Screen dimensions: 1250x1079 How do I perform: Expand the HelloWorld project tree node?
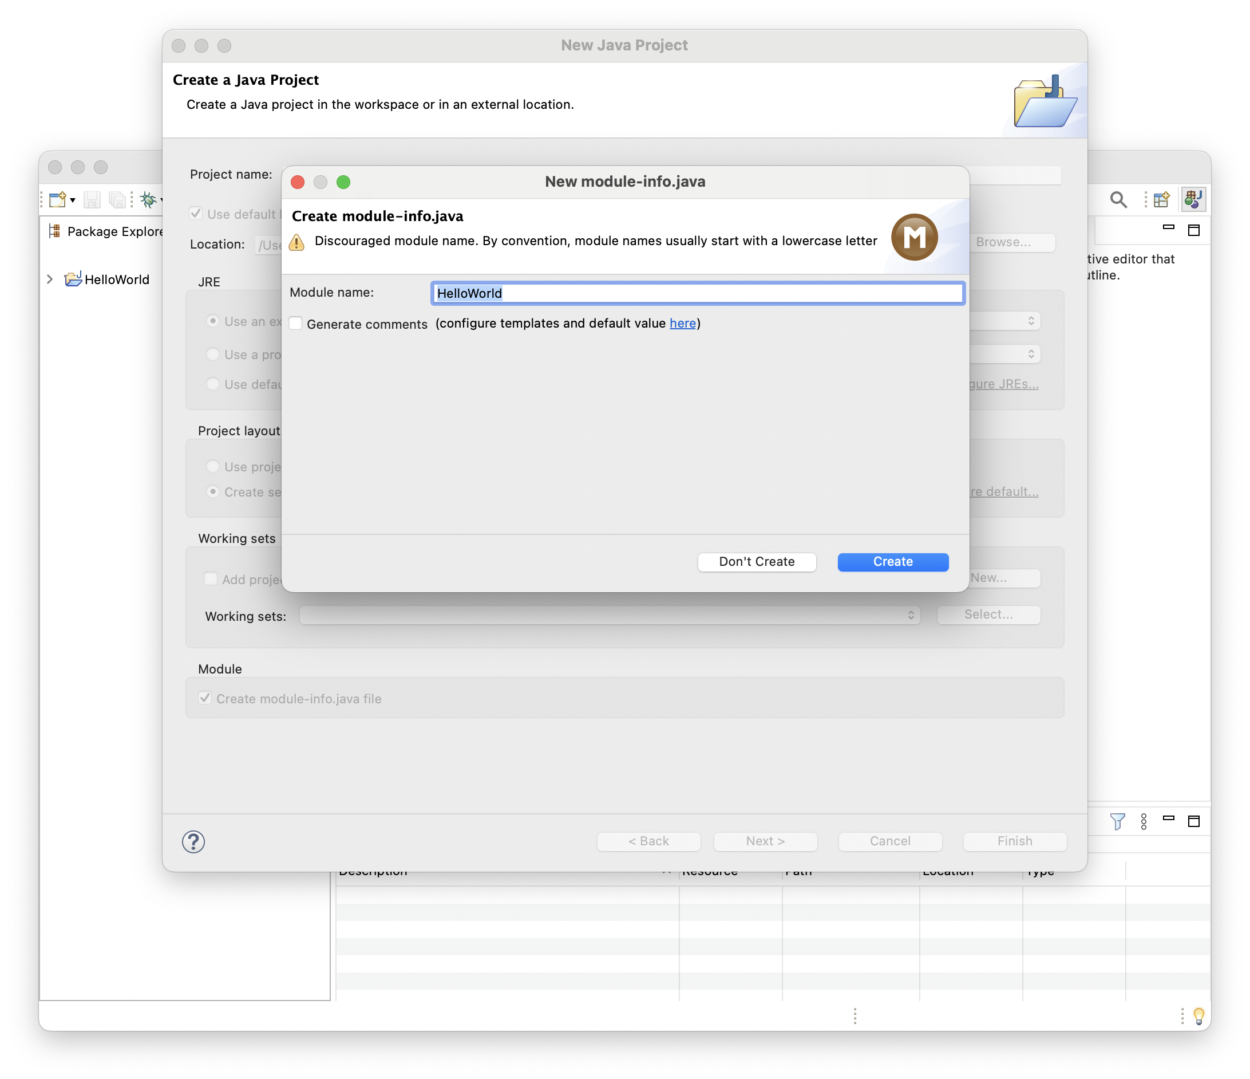[50, 279]
